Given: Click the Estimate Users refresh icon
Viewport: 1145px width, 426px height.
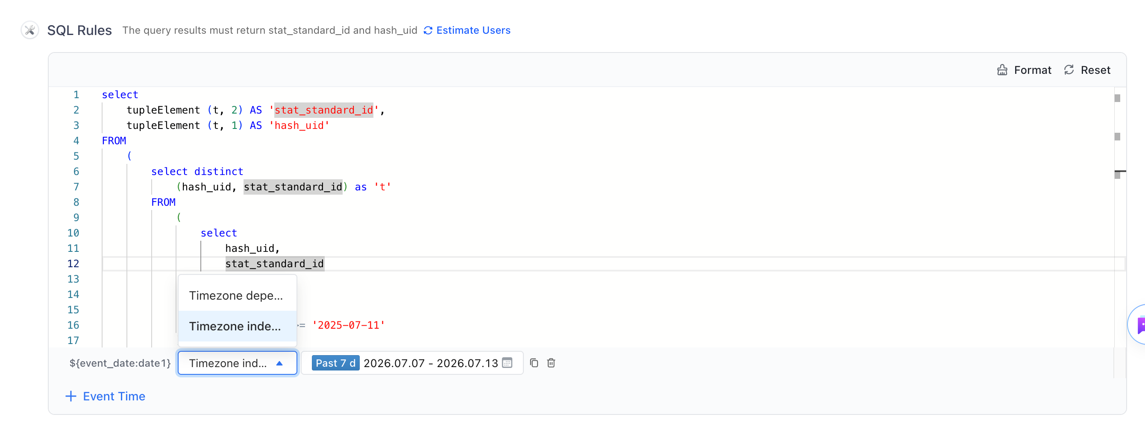Looking at the screenshot, I should pos(428,30).
